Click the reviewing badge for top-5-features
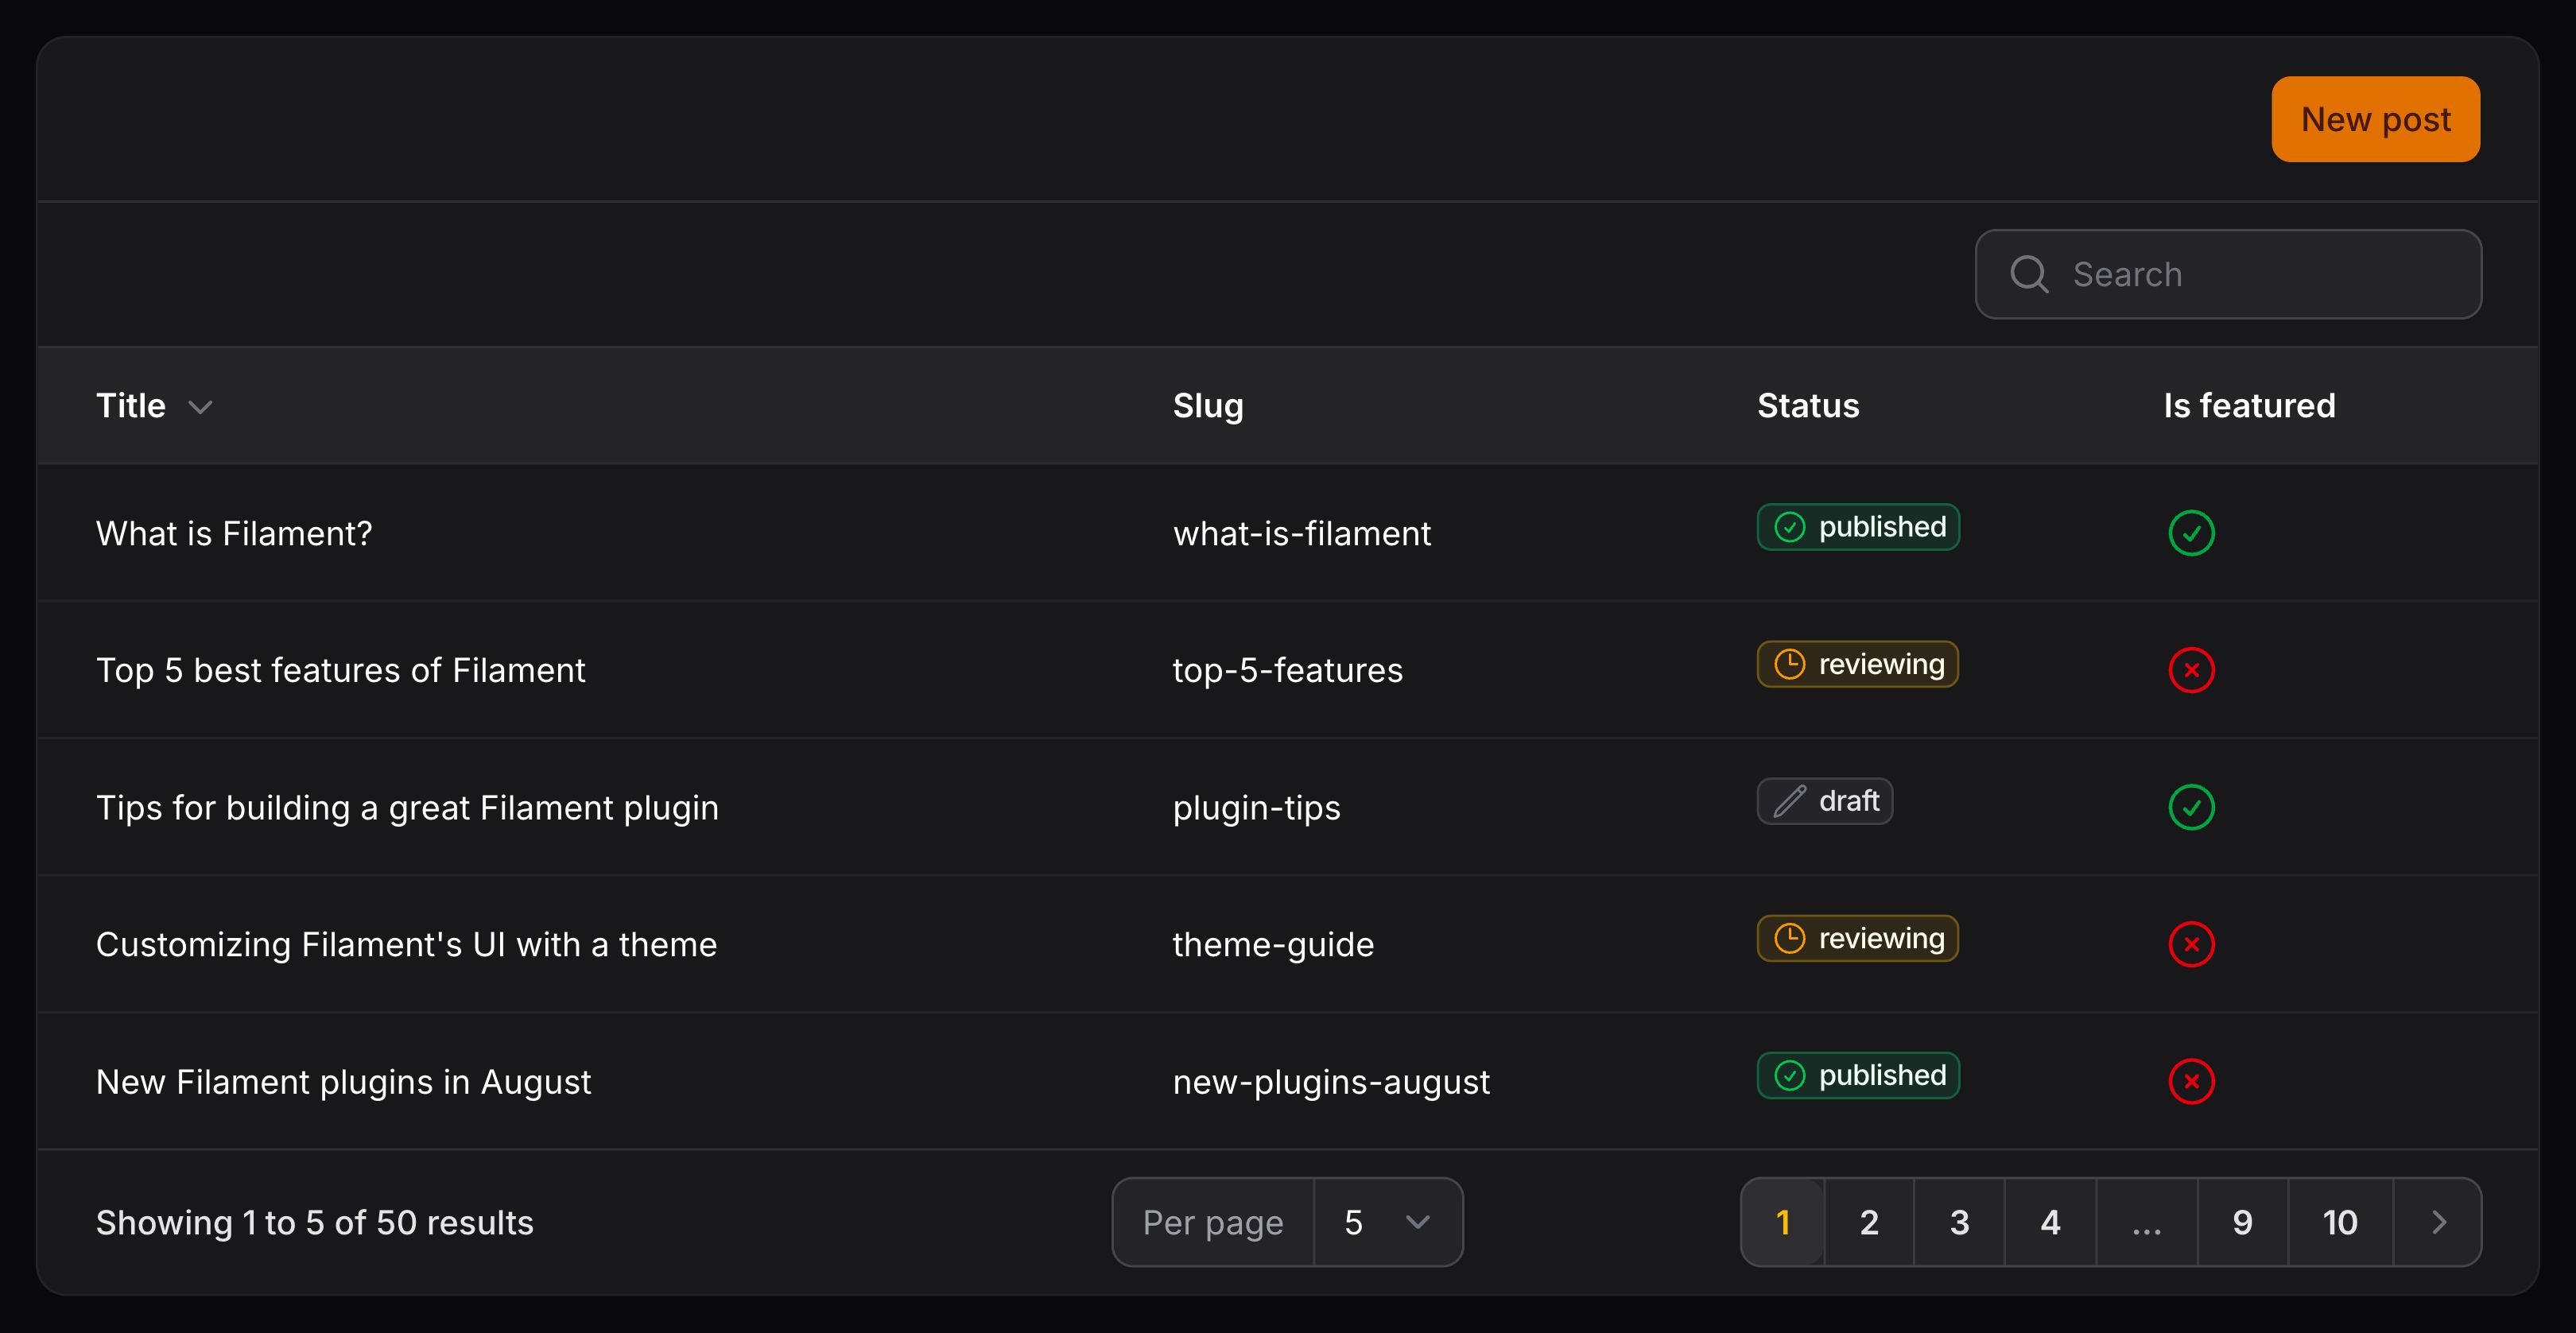Viewport: 2576px width, 1333px height. click(x=1857, y=664)
